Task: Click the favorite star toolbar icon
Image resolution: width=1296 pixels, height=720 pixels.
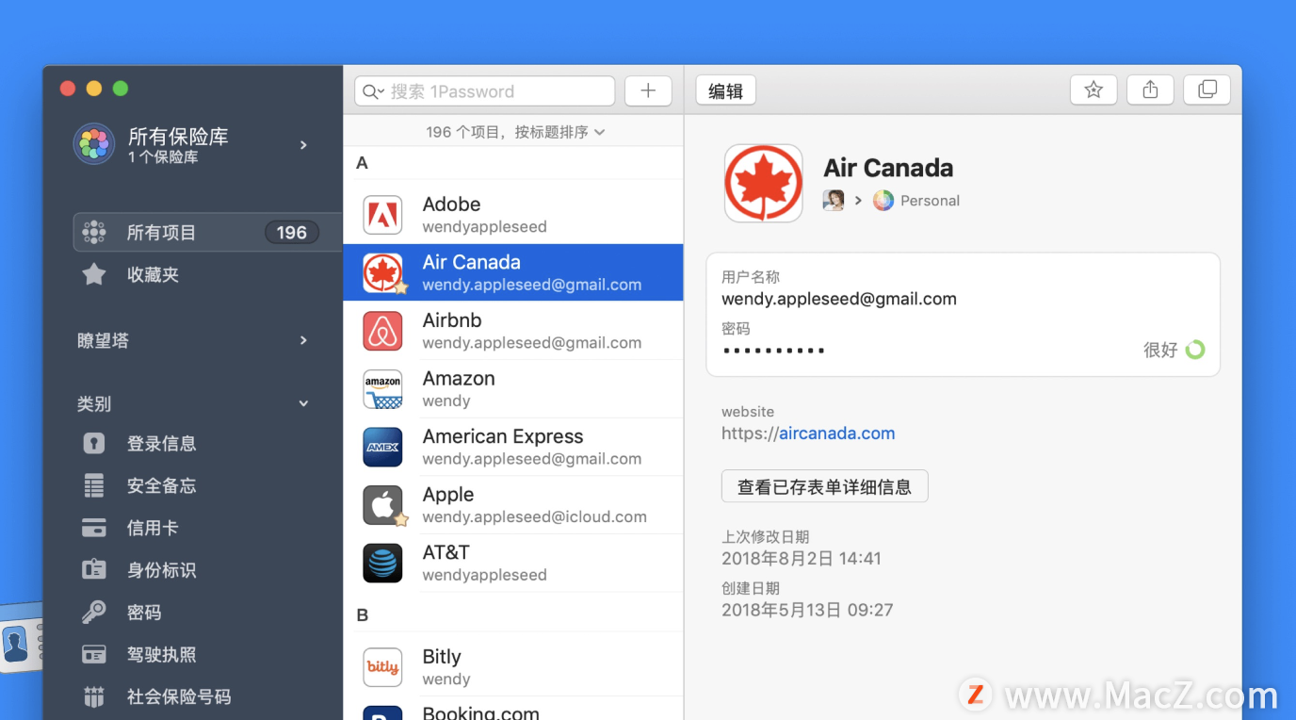Action: 1093,90
